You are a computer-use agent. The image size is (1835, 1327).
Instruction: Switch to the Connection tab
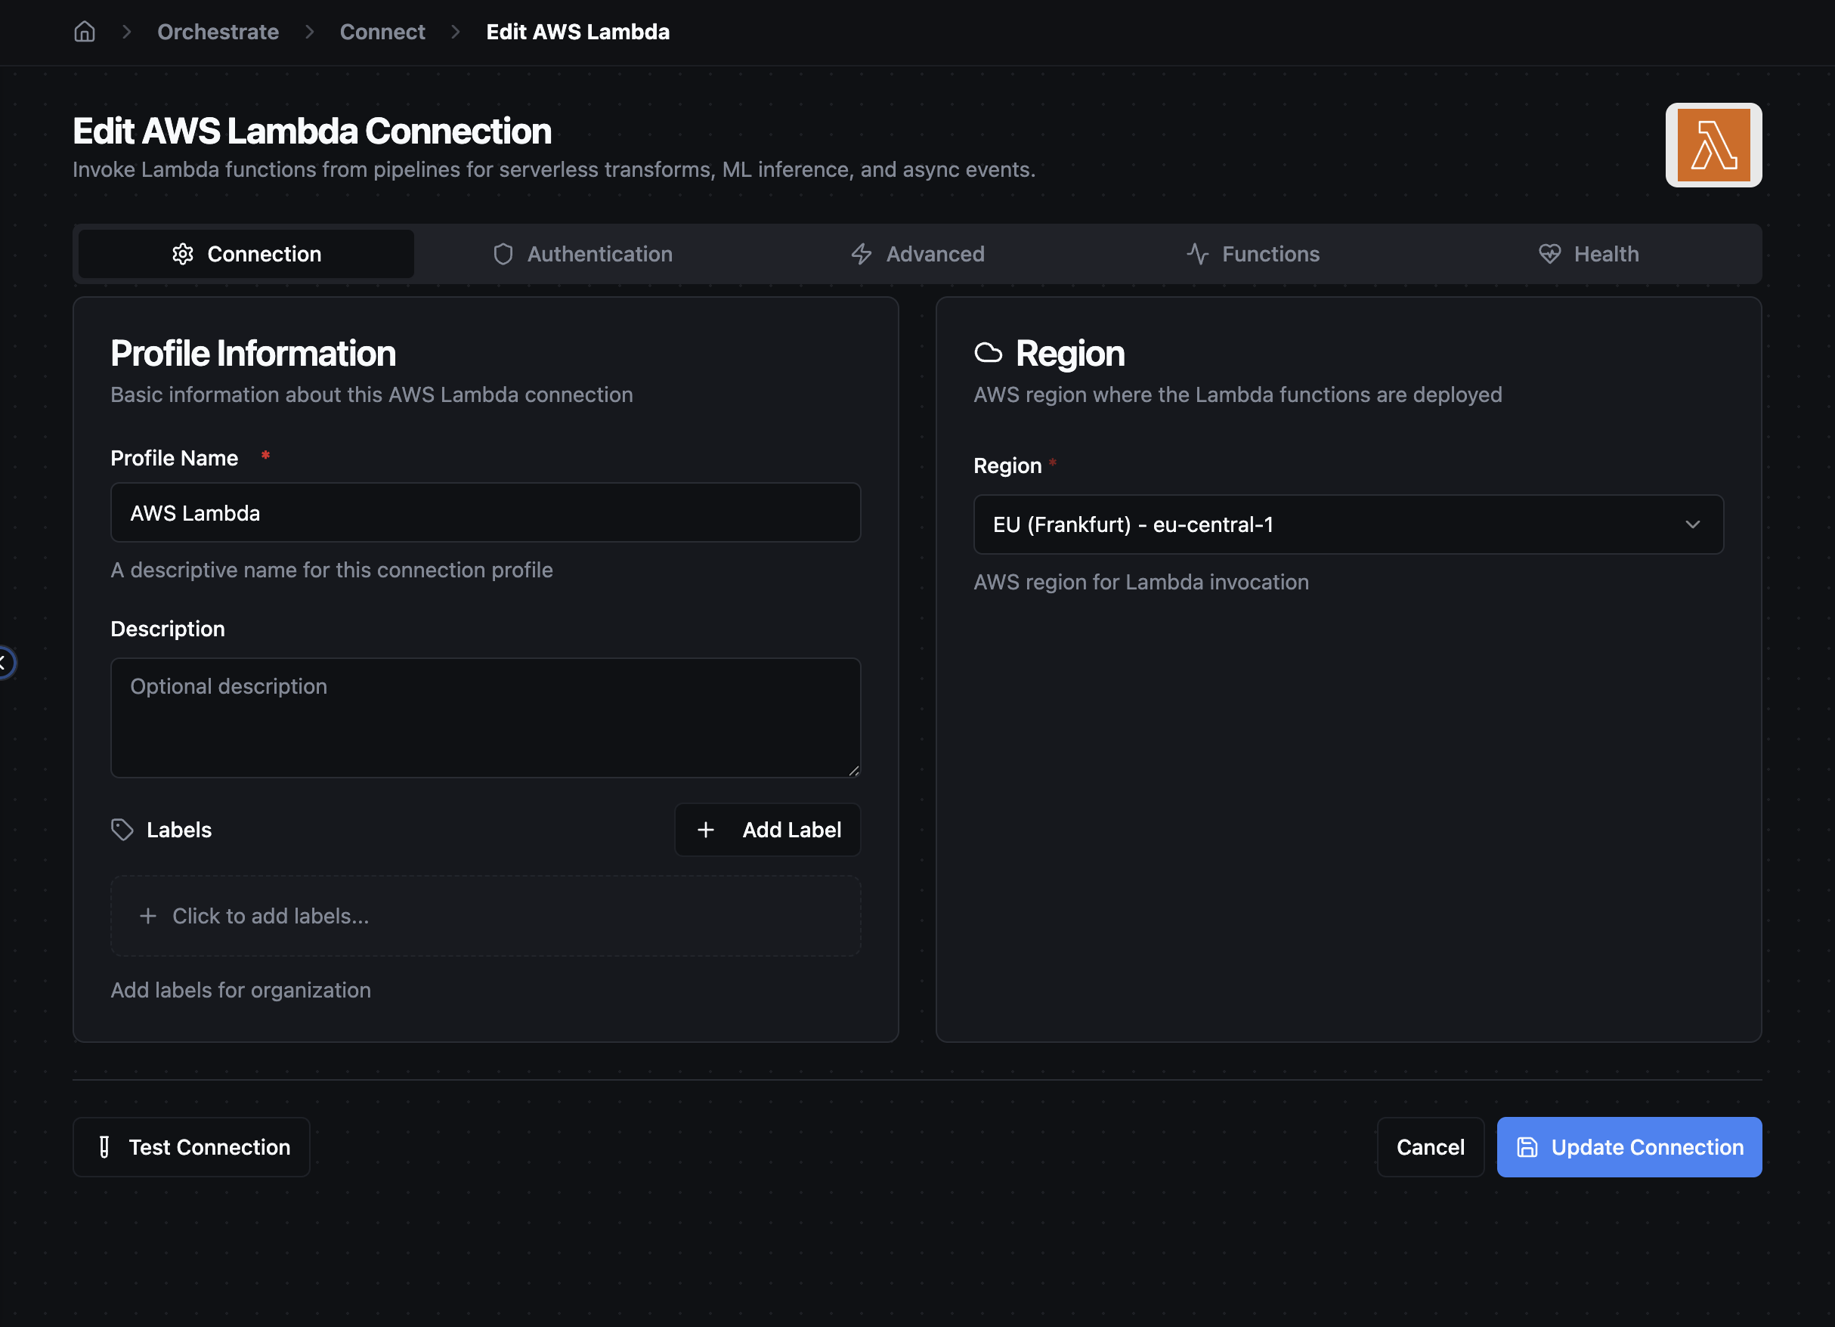click(246, 254)
